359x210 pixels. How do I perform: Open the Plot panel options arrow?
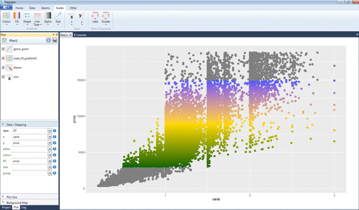(x=53, y=35)
